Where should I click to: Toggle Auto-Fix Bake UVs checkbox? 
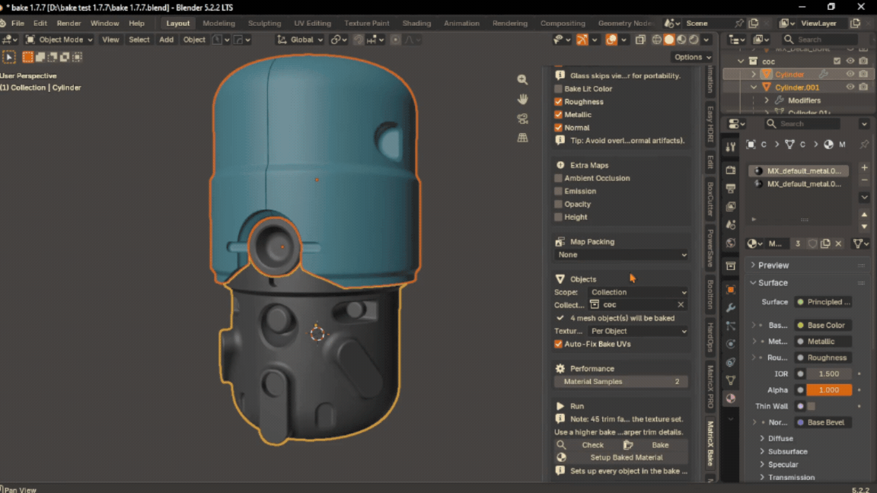click(558, 344)
